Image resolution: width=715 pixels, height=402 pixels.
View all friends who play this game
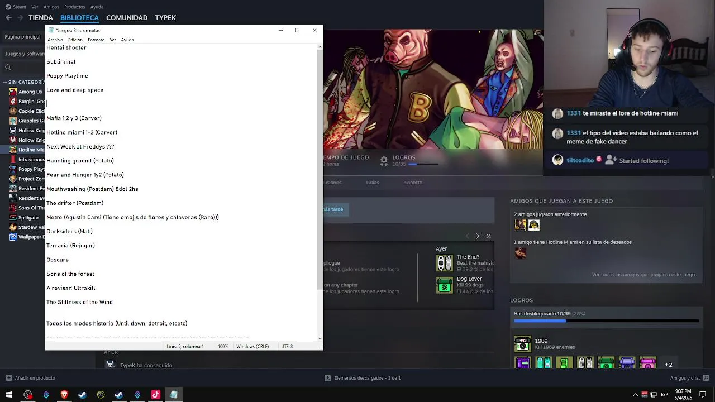pos(643,275)
